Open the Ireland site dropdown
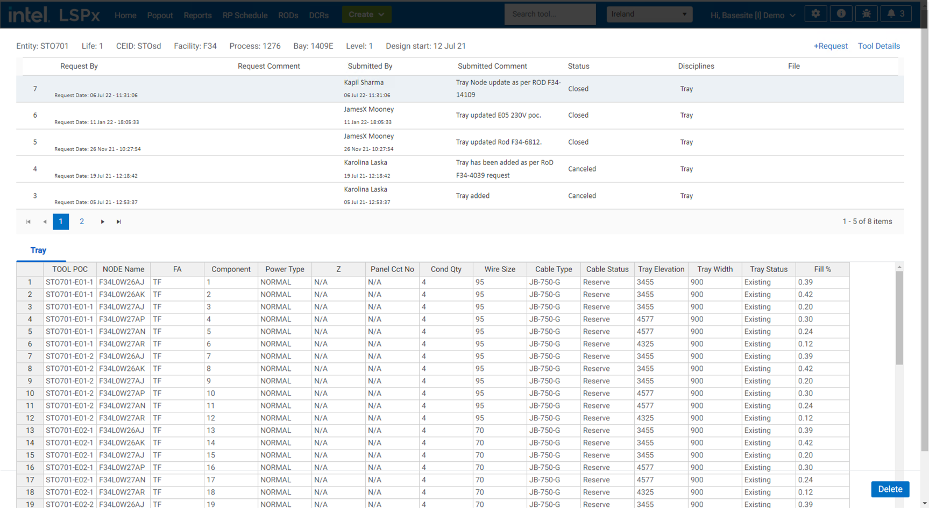Image resolution: width=929 pixels, height=508 pixels. click(x=649, y=15)
